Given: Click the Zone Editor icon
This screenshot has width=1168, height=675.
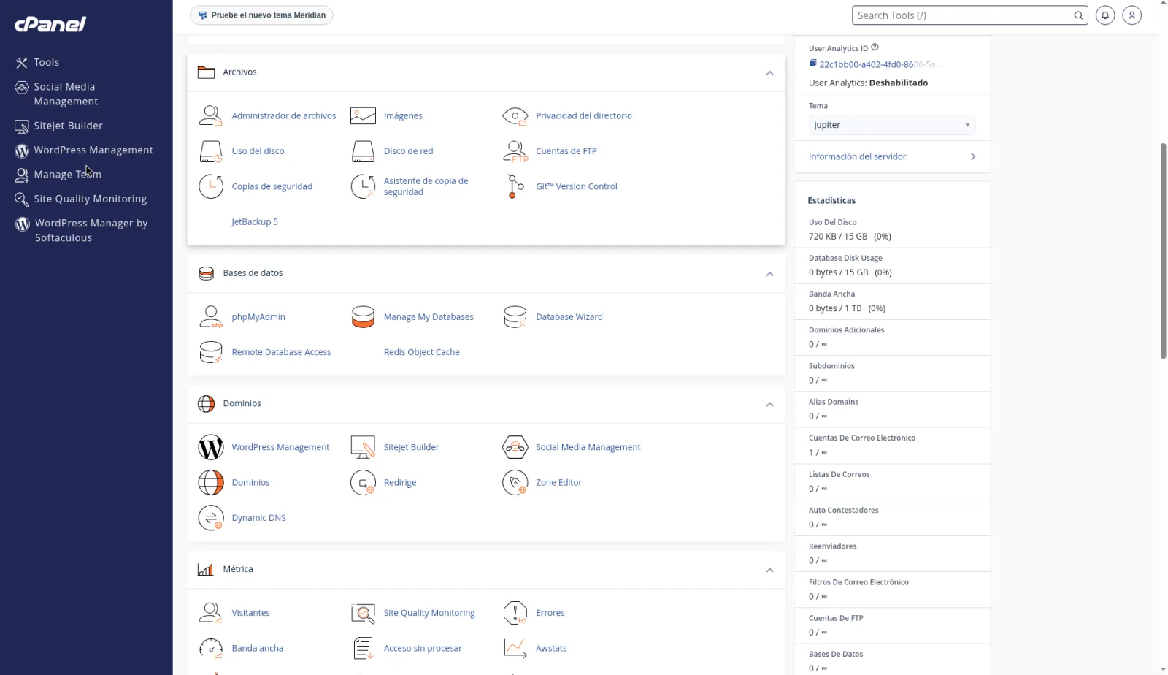Looking at the screenshot, I should [515, 482].
